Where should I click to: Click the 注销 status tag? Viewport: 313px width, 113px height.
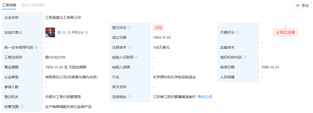(x=158, y=28)
